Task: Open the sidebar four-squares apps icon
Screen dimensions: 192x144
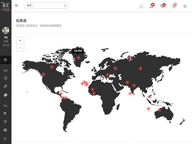Action: (5, 113)
